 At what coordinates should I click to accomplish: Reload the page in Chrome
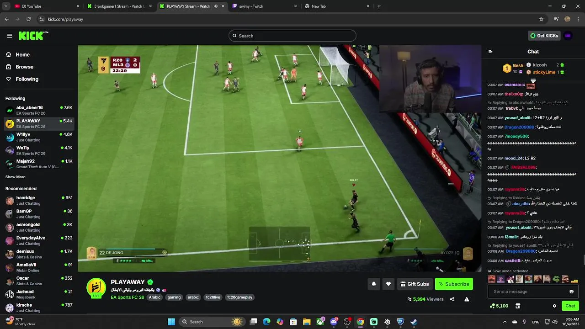[28, 19]
